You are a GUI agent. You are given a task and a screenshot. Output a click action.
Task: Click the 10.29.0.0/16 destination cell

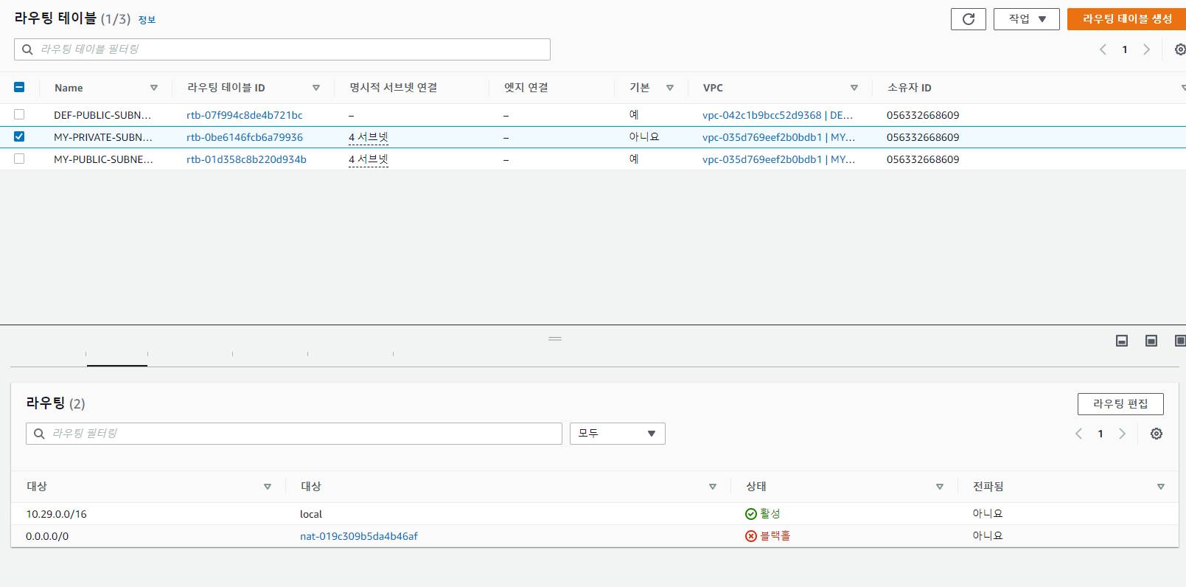click(x=56, y=514)
